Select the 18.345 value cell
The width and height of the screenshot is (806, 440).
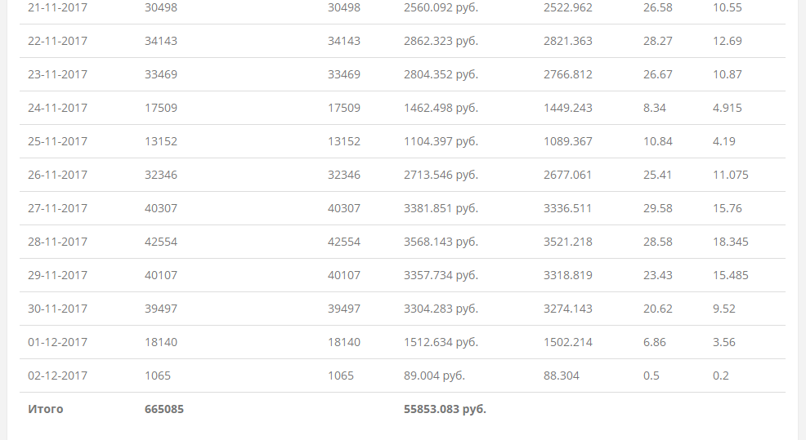(x=730, y=242)
